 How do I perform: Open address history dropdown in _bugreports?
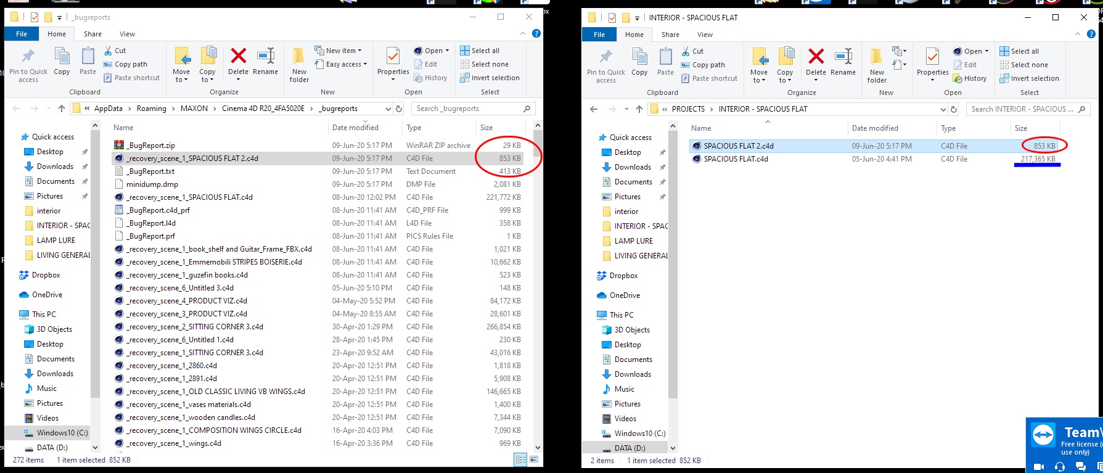(x=388, y=109)
